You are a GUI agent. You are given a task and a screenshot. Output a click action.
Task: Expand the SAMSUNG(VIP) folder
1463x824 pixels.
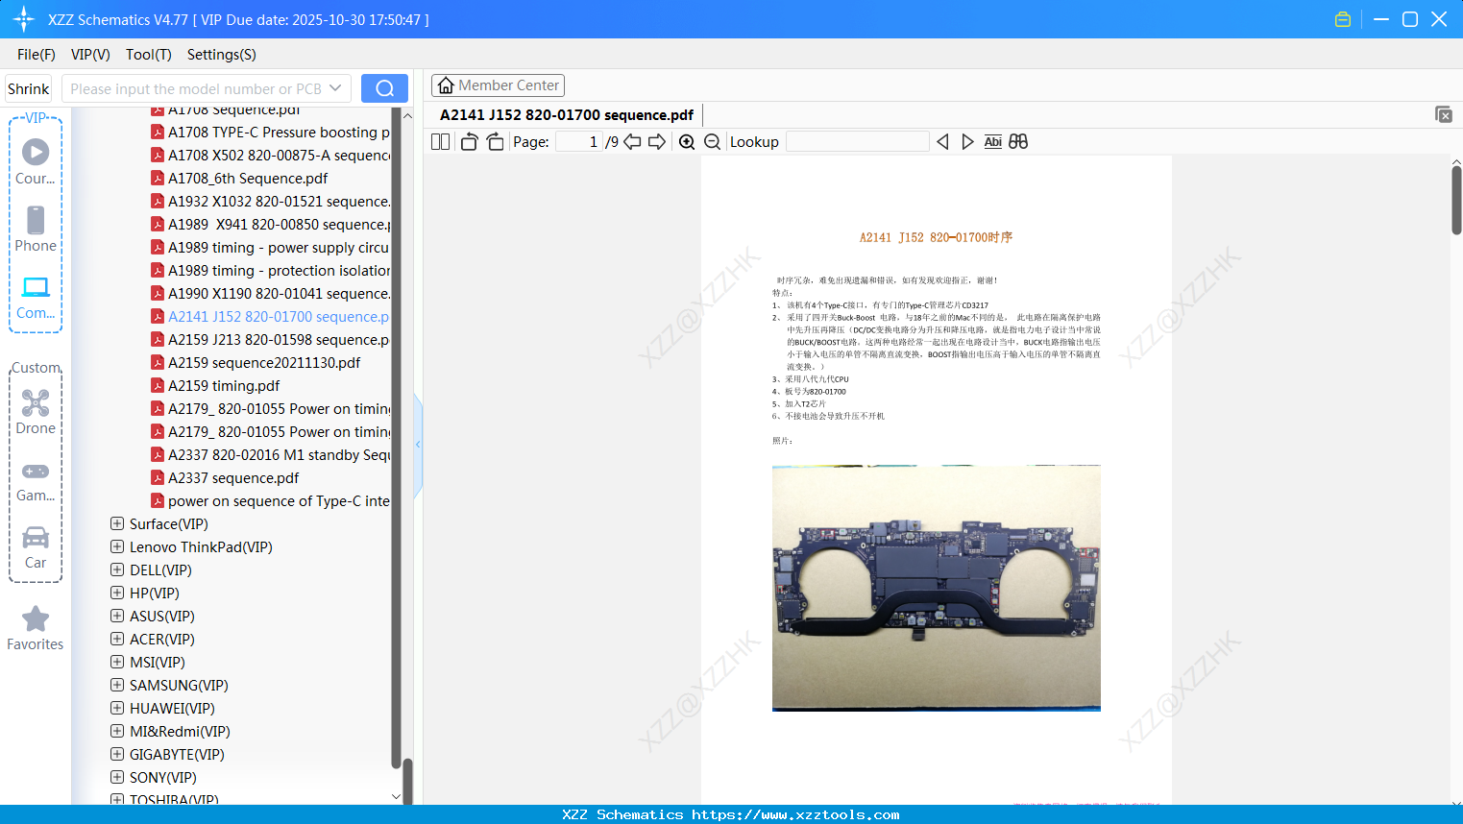pos(117,685)
